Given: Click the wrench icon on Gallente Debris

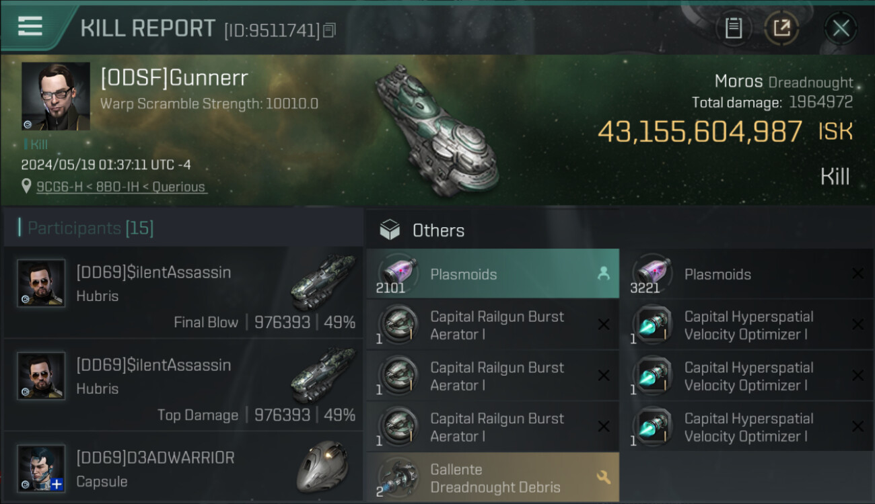Looking at the screenshot, I should 603,477.
